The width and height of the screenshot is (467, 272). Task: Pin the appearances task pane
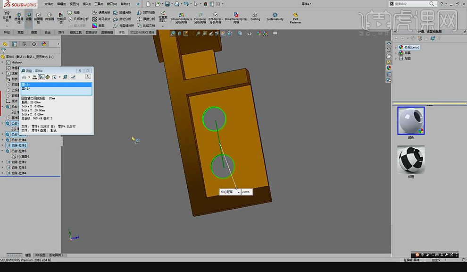[464, 32]
